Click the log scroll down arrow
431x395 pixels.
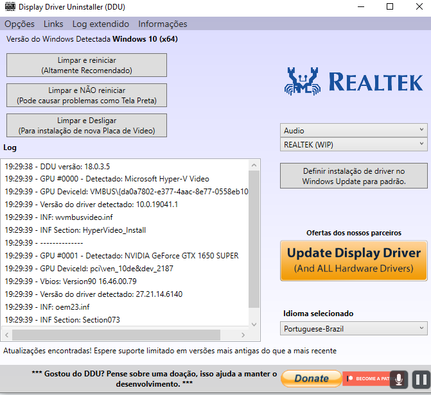254,324
